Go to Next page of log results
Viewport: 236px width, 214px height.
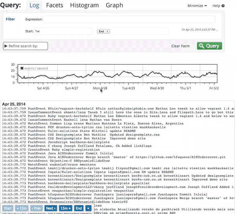pos(51,208)
